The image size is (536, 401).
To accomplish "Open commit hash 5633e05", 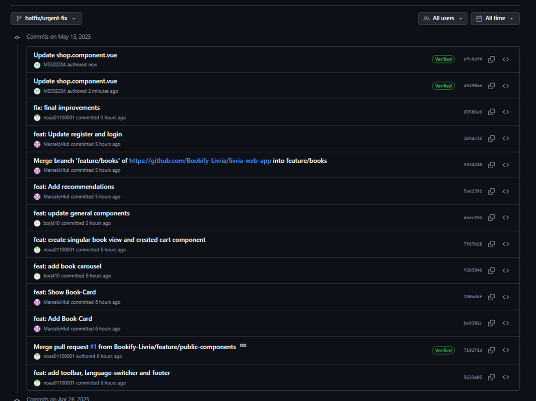I will 473,377.
